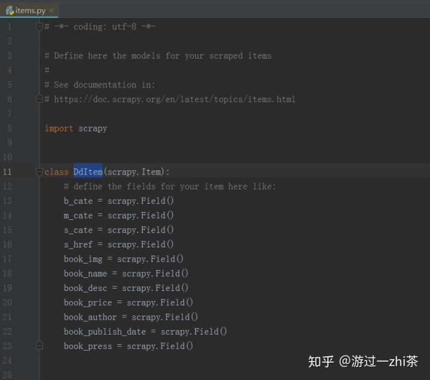Collapse the DdItem class fold at line 11
The width and height of the screenshot is (430, 380).
point(39,171)
